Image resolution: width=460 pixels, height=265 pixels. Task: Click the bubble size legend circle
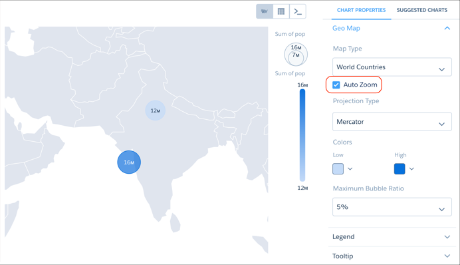296,55
